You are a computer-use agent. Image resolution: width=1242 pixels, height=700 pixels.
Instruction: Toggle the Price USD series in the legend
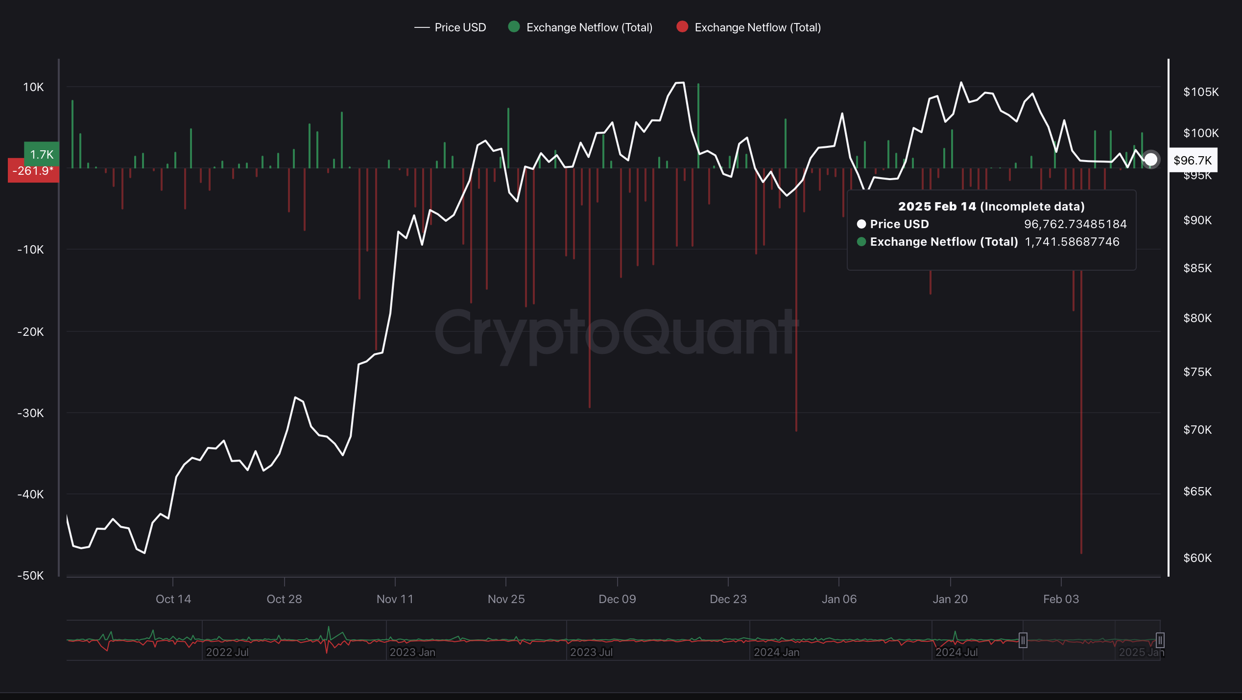[x=459, y=27]
